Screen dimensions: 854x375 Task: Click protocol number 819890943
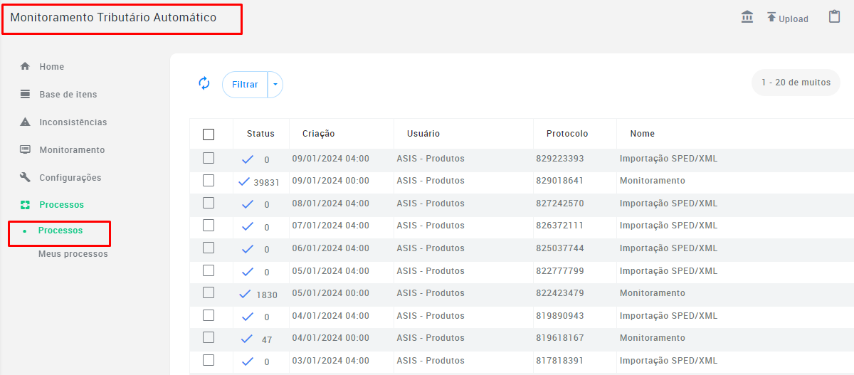(x=559, y=316)
